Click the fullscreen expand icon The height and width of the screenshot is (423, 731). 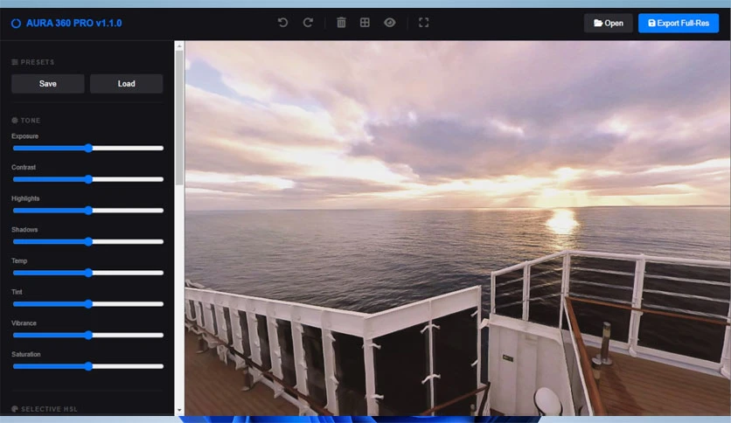pos(424,23)
